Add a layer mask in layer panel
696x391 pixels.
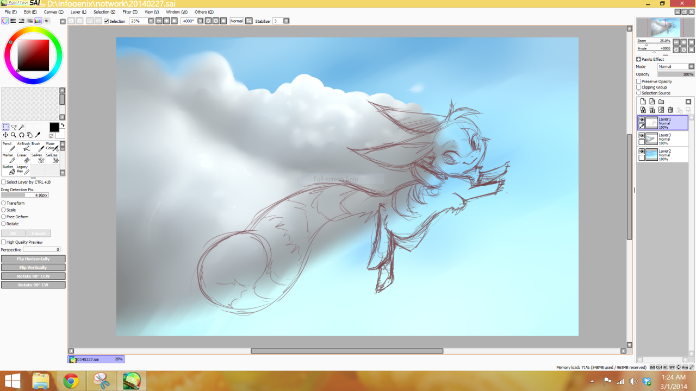[688, 102]
